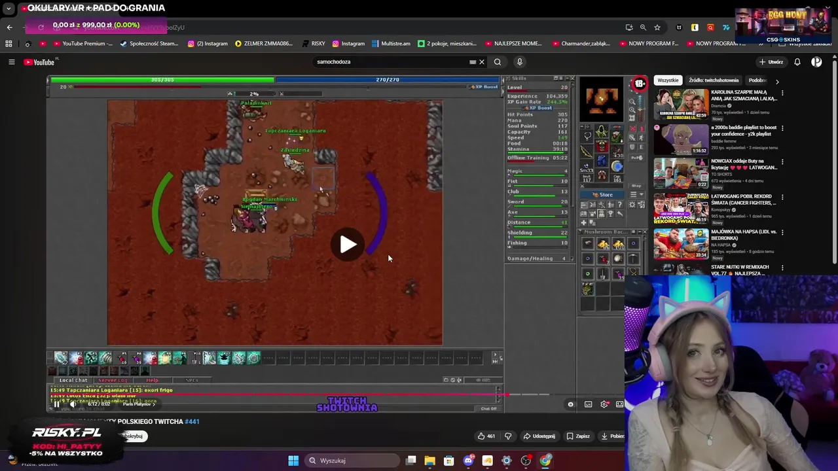Focus the YouTube search field
The image size is (838, 471).
tap(393, 62)
